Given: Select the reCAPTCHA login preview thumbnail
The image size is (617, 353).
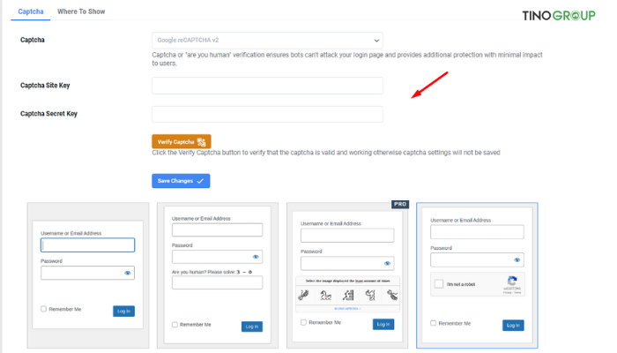Looking at the screenshot, I should (x=477, y=275).
